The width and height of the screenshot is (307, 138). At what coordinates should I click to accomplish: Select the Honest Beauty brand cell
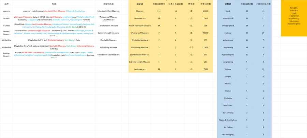coord(6,33)
